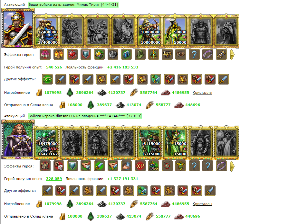Expand more hero effects for dimsan116's hero
Viewport: 289px width, 224px height.
[x=232, y=166]
